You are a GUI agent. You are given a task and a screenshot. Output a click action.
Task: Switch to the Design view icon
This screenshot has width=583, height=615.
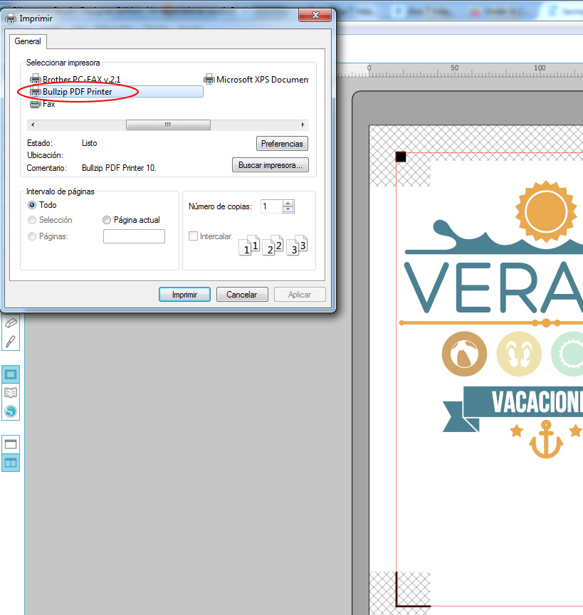click(x=11, y=374)
